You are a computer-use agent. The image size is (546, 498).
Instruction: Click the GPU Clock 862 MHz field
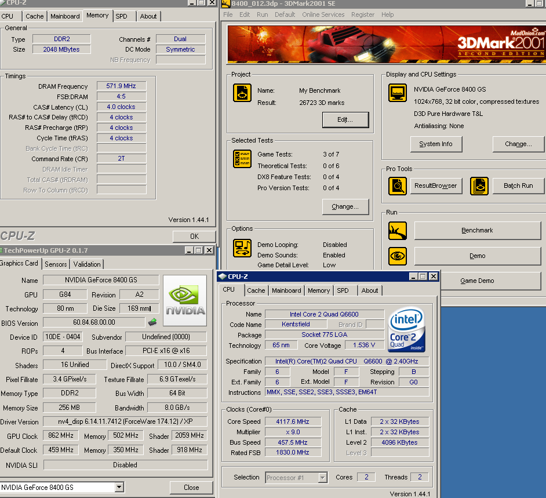click(61, 435)
